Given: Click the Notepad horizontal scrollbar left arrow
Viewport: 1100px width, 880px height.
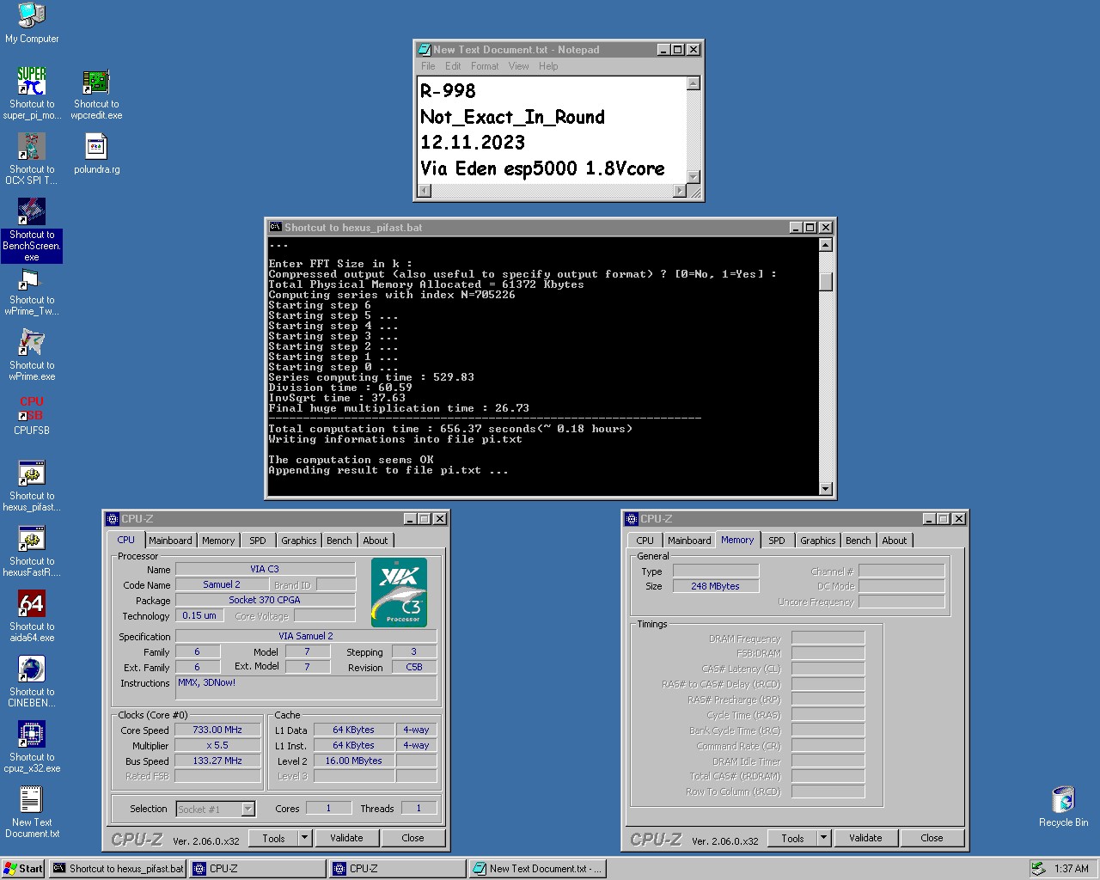Looking at the screenshot, I should coord(425,191).
